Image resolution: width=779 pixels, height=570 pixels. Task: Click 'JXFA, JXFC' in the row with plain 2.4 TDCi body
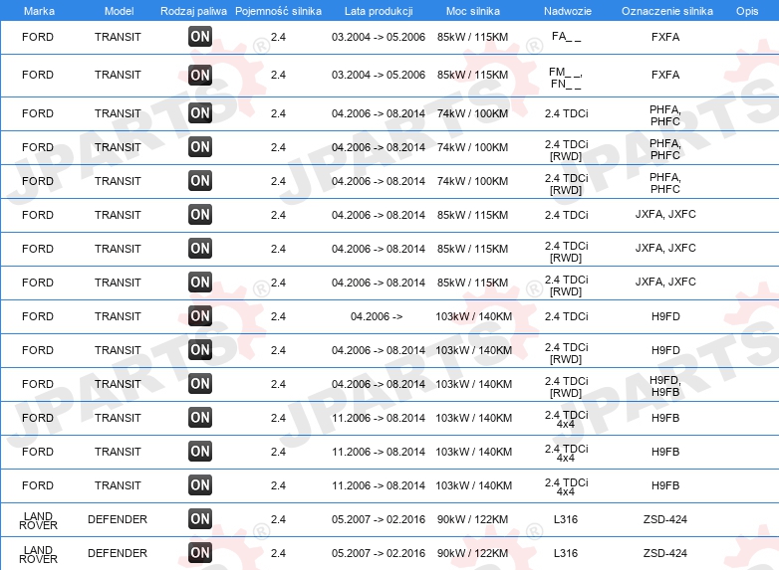(665, 214)
